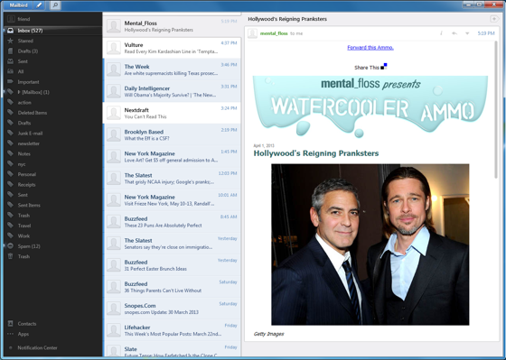This screenshot has width=506, height=360.
Task: Click the Share This icon
Action: (x=384, y=67)
